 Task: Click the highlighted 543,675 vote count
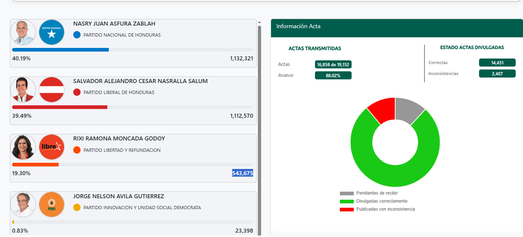point(242,173)
